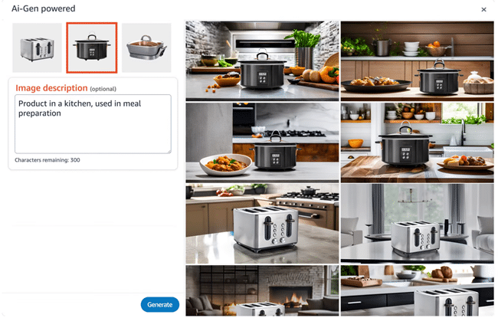Viewport: 498px width, 318px height.
Task: Close the Ai-Gen powered dialog
Action: click(x=483, y=9)
